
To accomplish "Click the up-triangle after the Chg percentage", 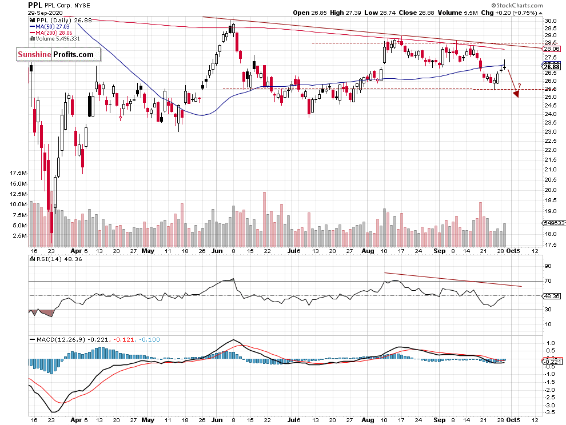I will point(540,13).
